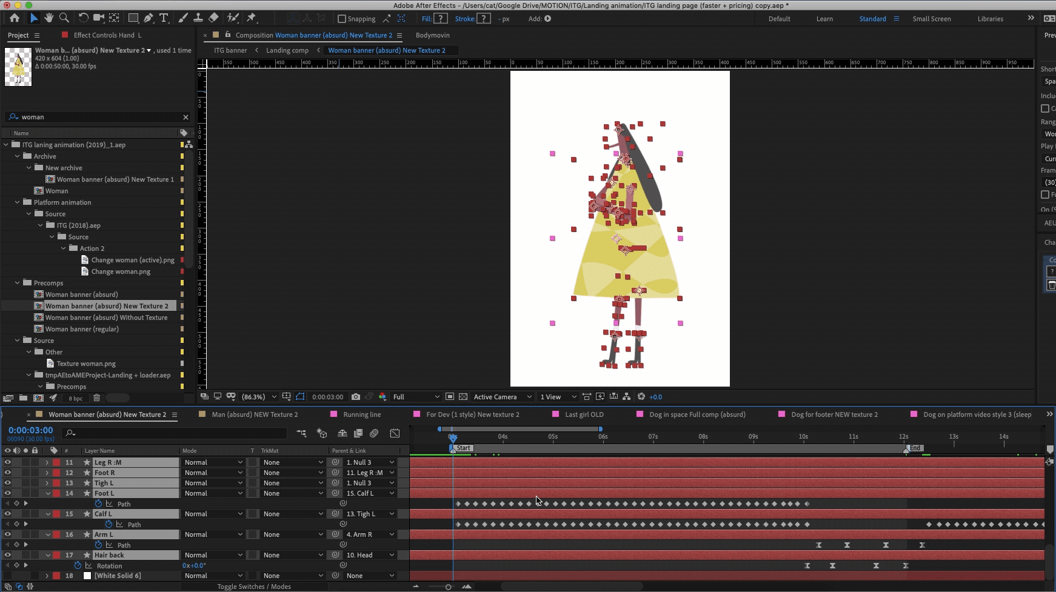Viewport: 1056px width, 592px height.
Task: Hide the Foot R layer
Action: tap(7, 473)
